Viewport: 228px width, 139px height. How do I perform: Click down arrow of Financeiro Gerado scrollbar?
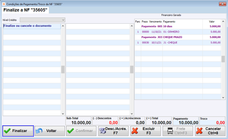(x=223, y=98)
